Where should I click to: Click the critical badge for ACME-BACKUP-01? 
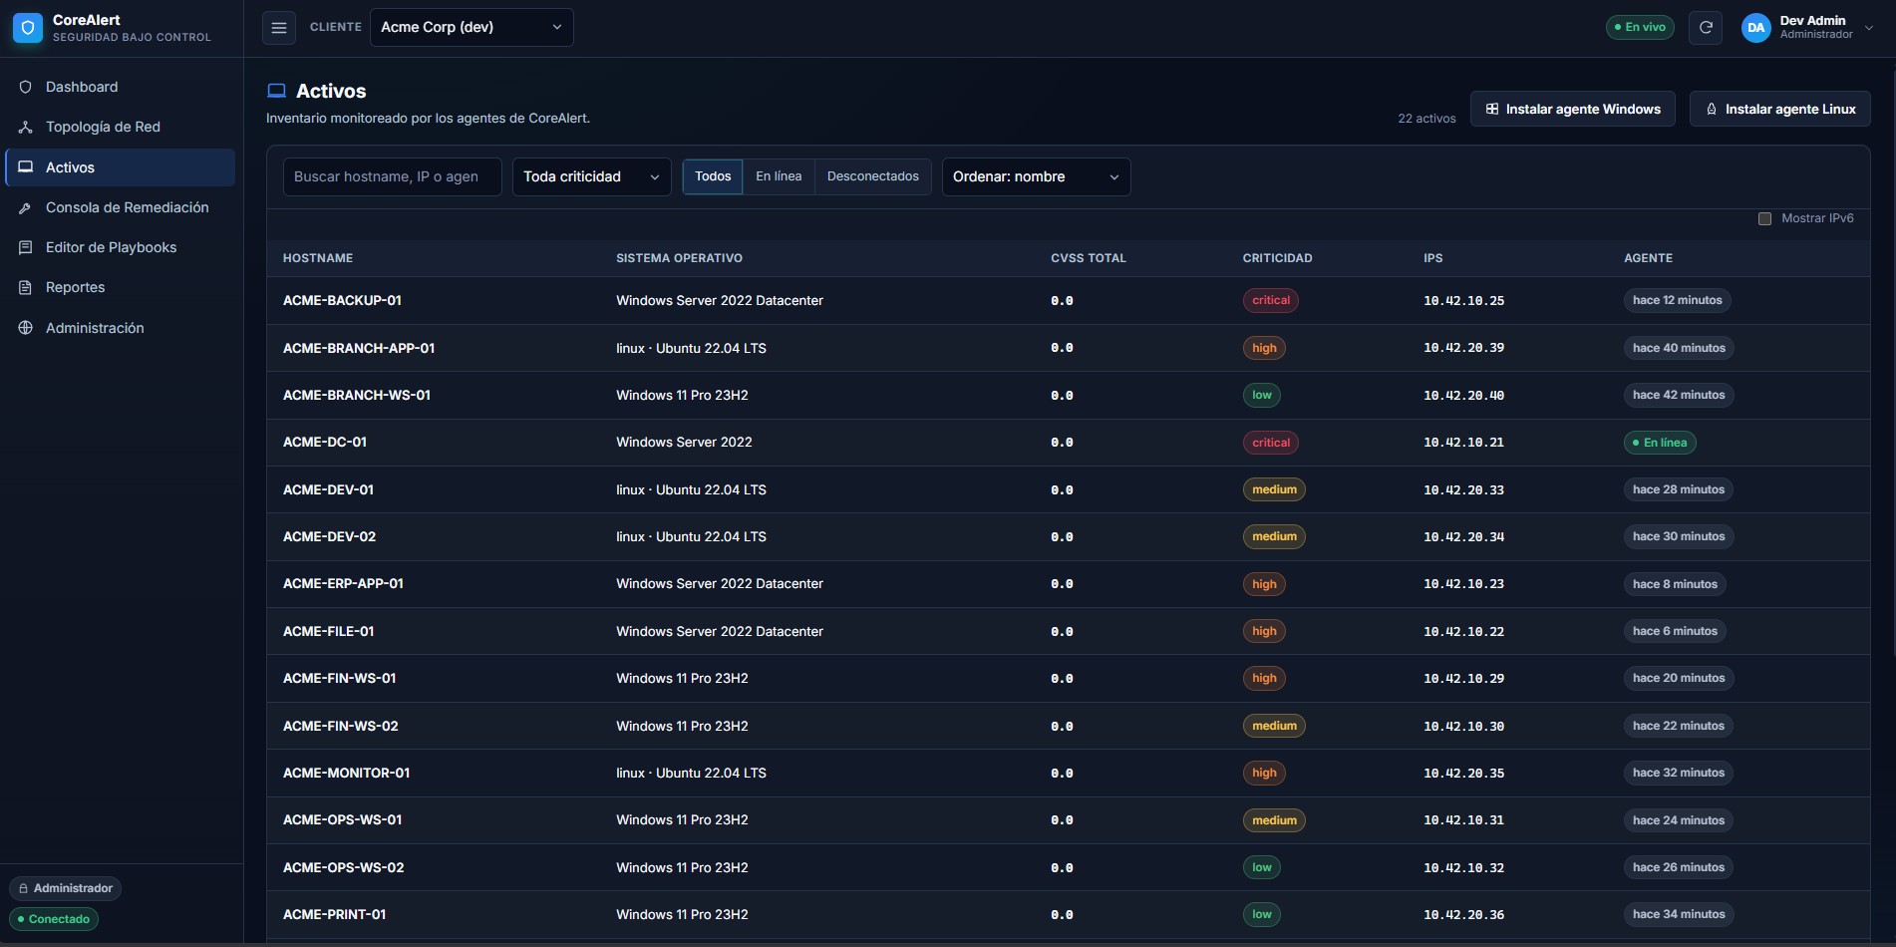1271,300
